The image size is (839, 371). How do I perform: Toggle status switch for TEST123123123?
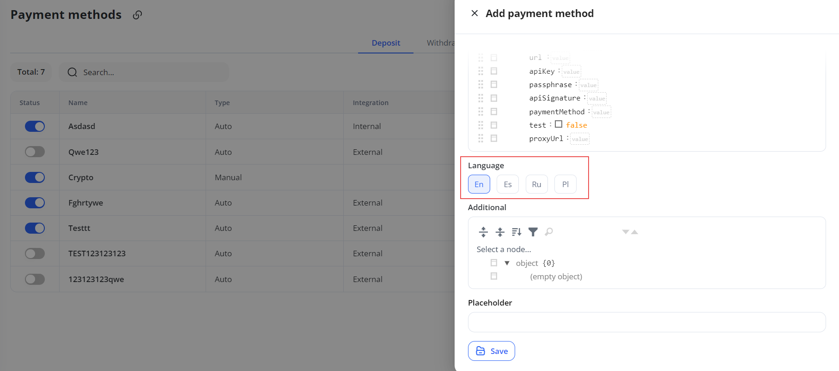coord(35,253)
